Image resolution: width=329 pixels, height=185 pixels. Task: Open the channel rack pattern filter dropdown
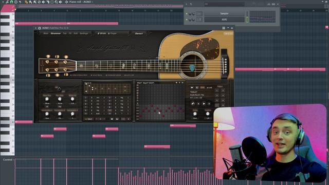[x=225, y=4]
